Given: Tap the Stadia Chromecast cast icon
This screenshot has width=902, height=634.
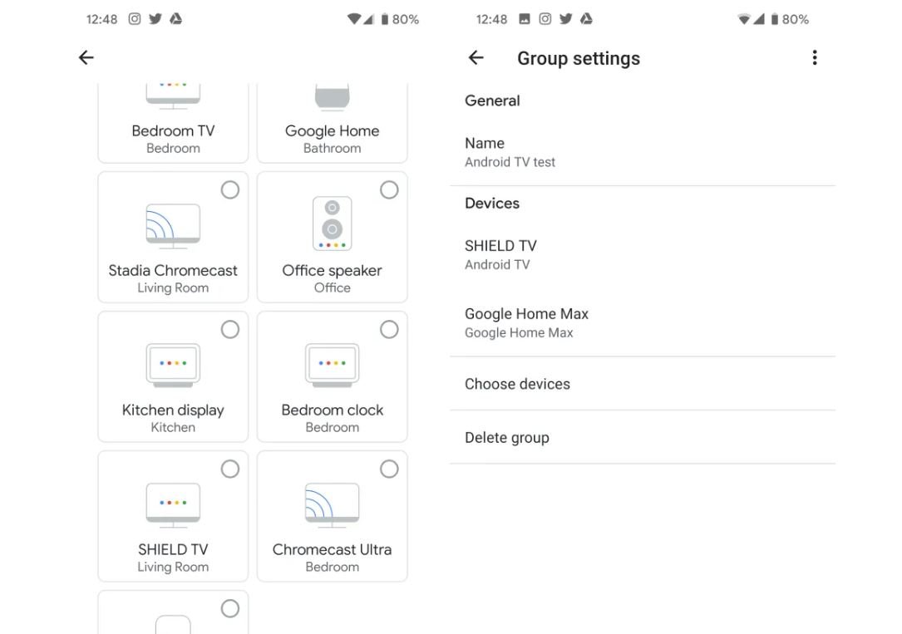Looking at the screenshot, I should pyautogui.click(x=173, y=226).
